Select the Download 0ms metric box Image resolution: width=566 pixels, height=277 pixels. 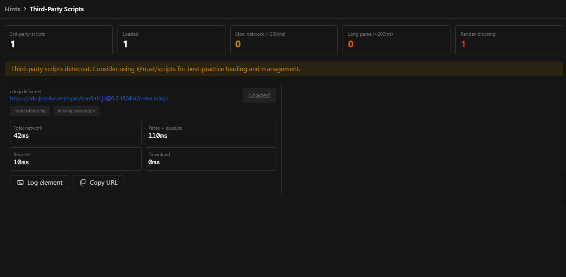pos(210,159)
